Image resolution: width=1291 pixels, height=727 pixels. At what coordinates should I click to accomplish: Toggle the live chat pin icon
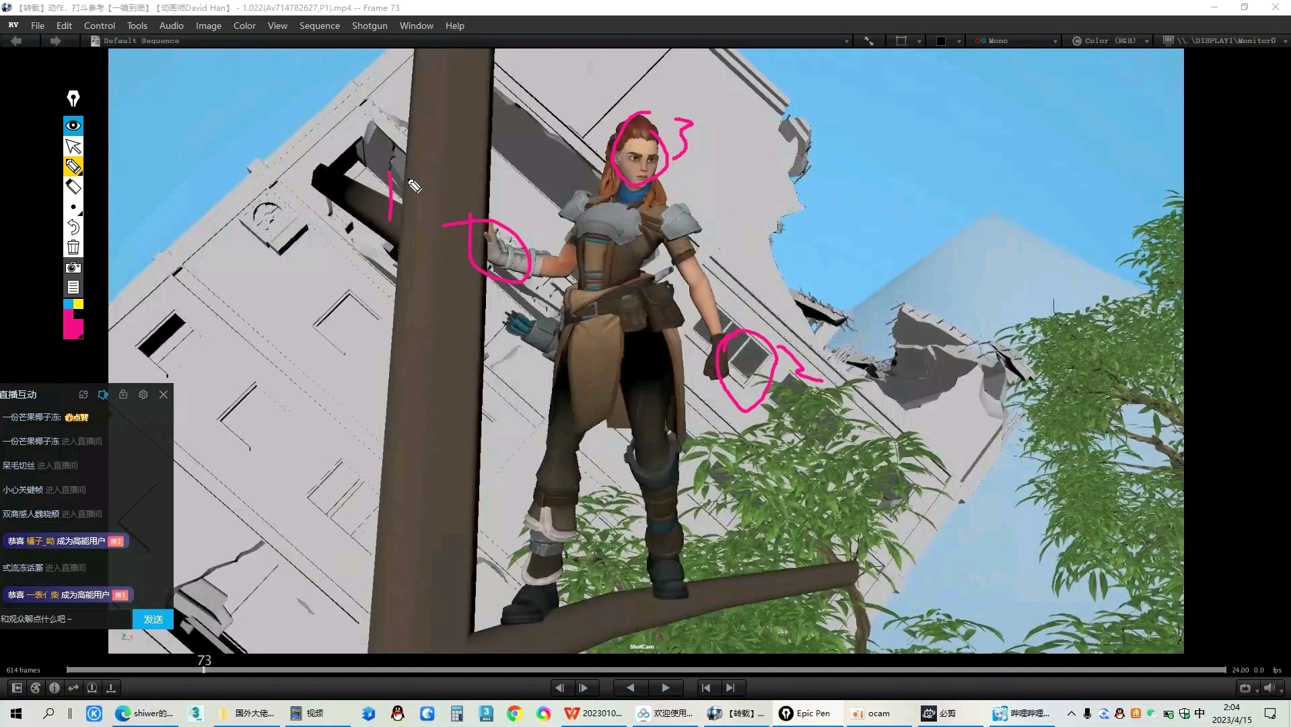[103, 394]
